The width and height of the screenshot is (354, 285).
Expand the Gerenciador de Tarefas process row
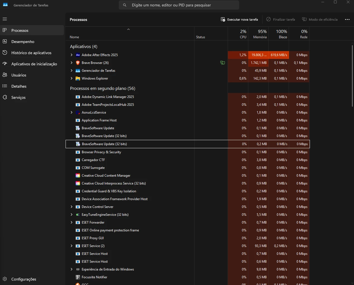pos(71,71)
